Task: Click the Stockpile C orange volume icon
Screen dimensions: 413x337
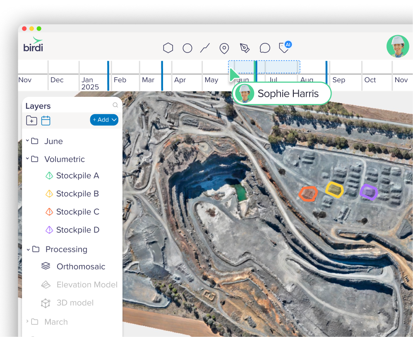Action: [49, 212]
